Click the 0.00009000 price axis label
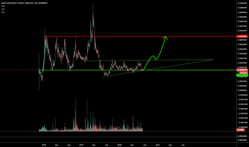The image size is (249, 147). pos(242,8)
